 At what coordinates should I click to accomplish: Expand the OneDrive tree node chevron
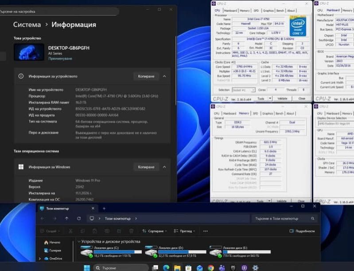click(40, 259)
